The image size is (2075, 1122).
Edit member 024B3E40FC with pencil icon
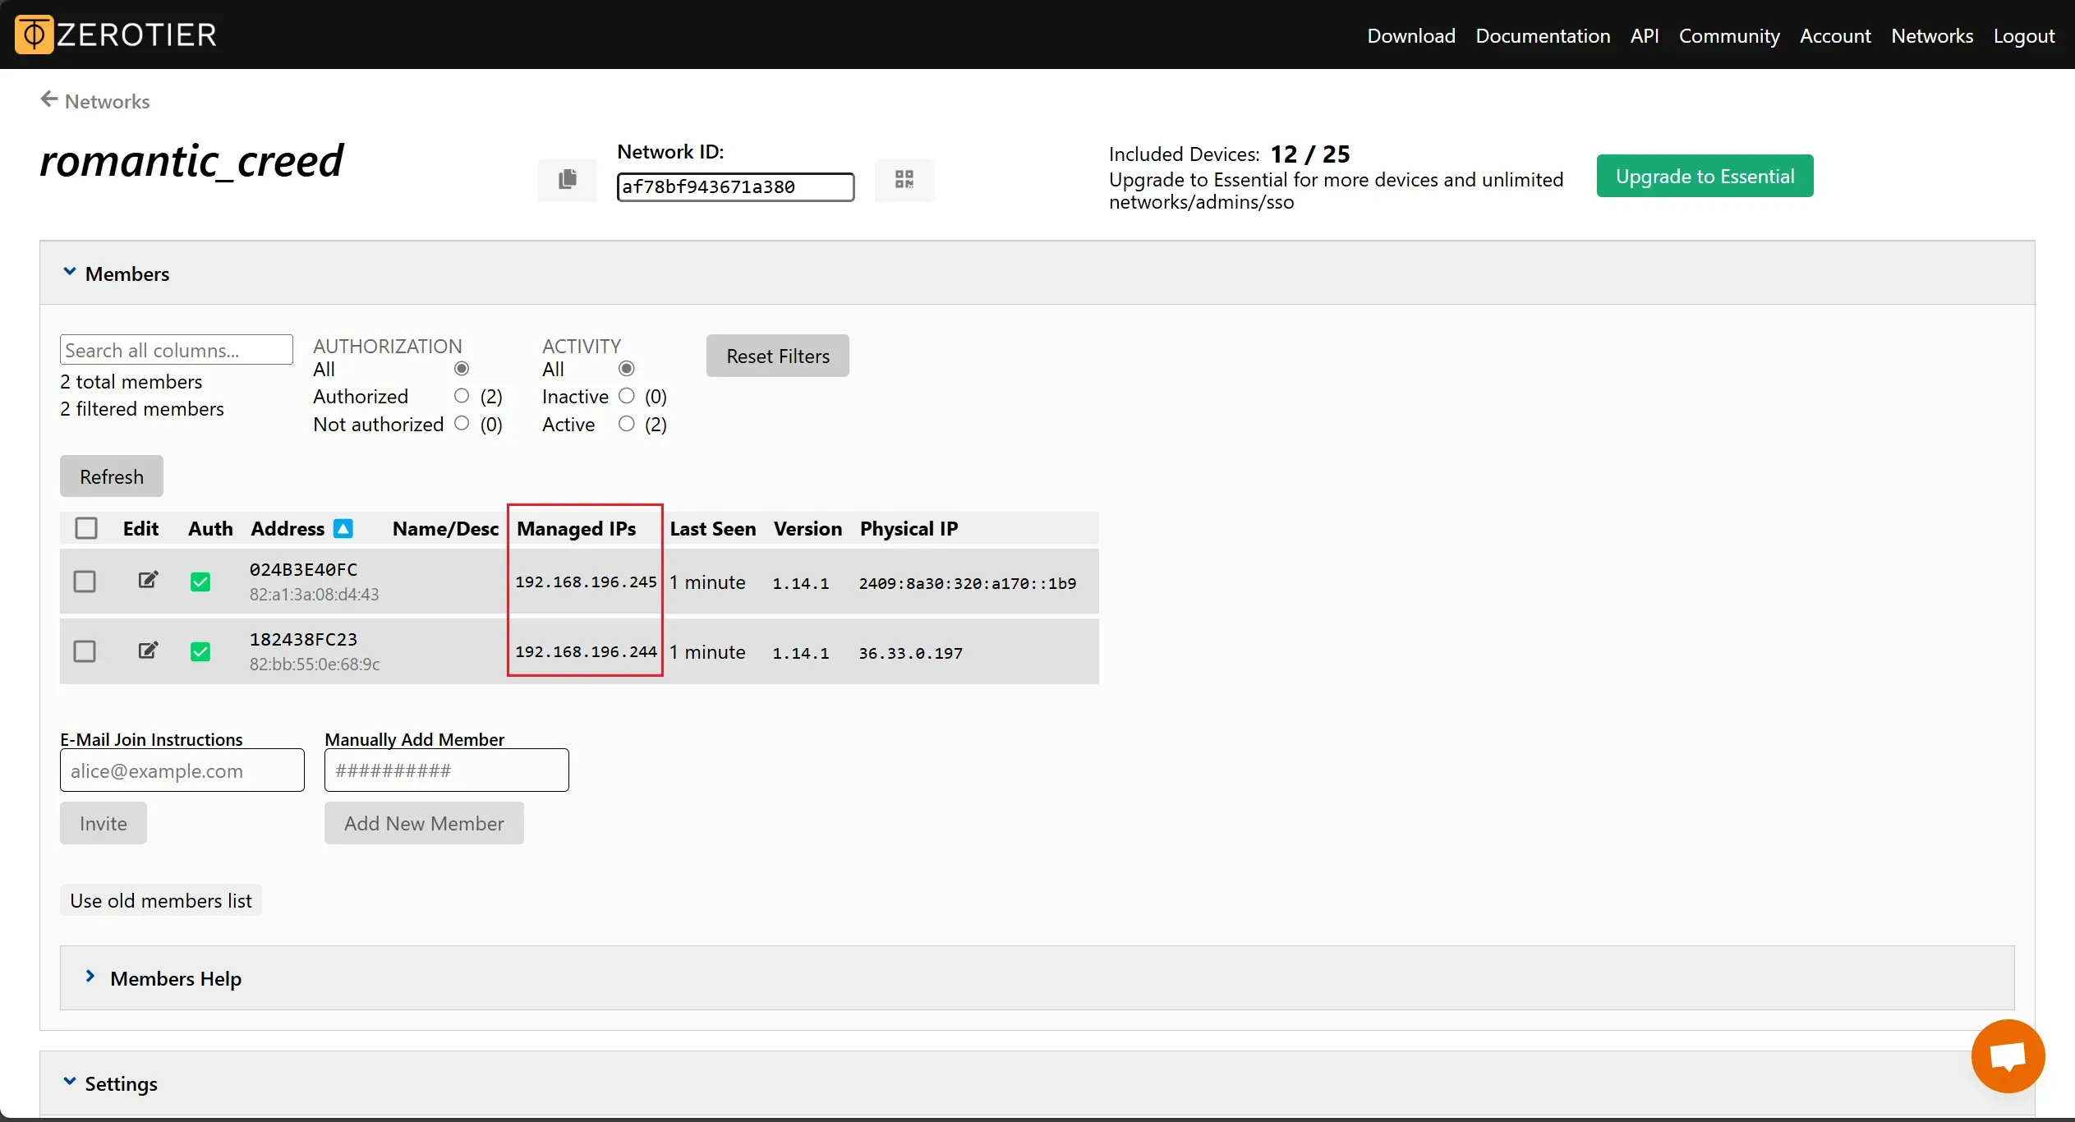click(148, 581)
